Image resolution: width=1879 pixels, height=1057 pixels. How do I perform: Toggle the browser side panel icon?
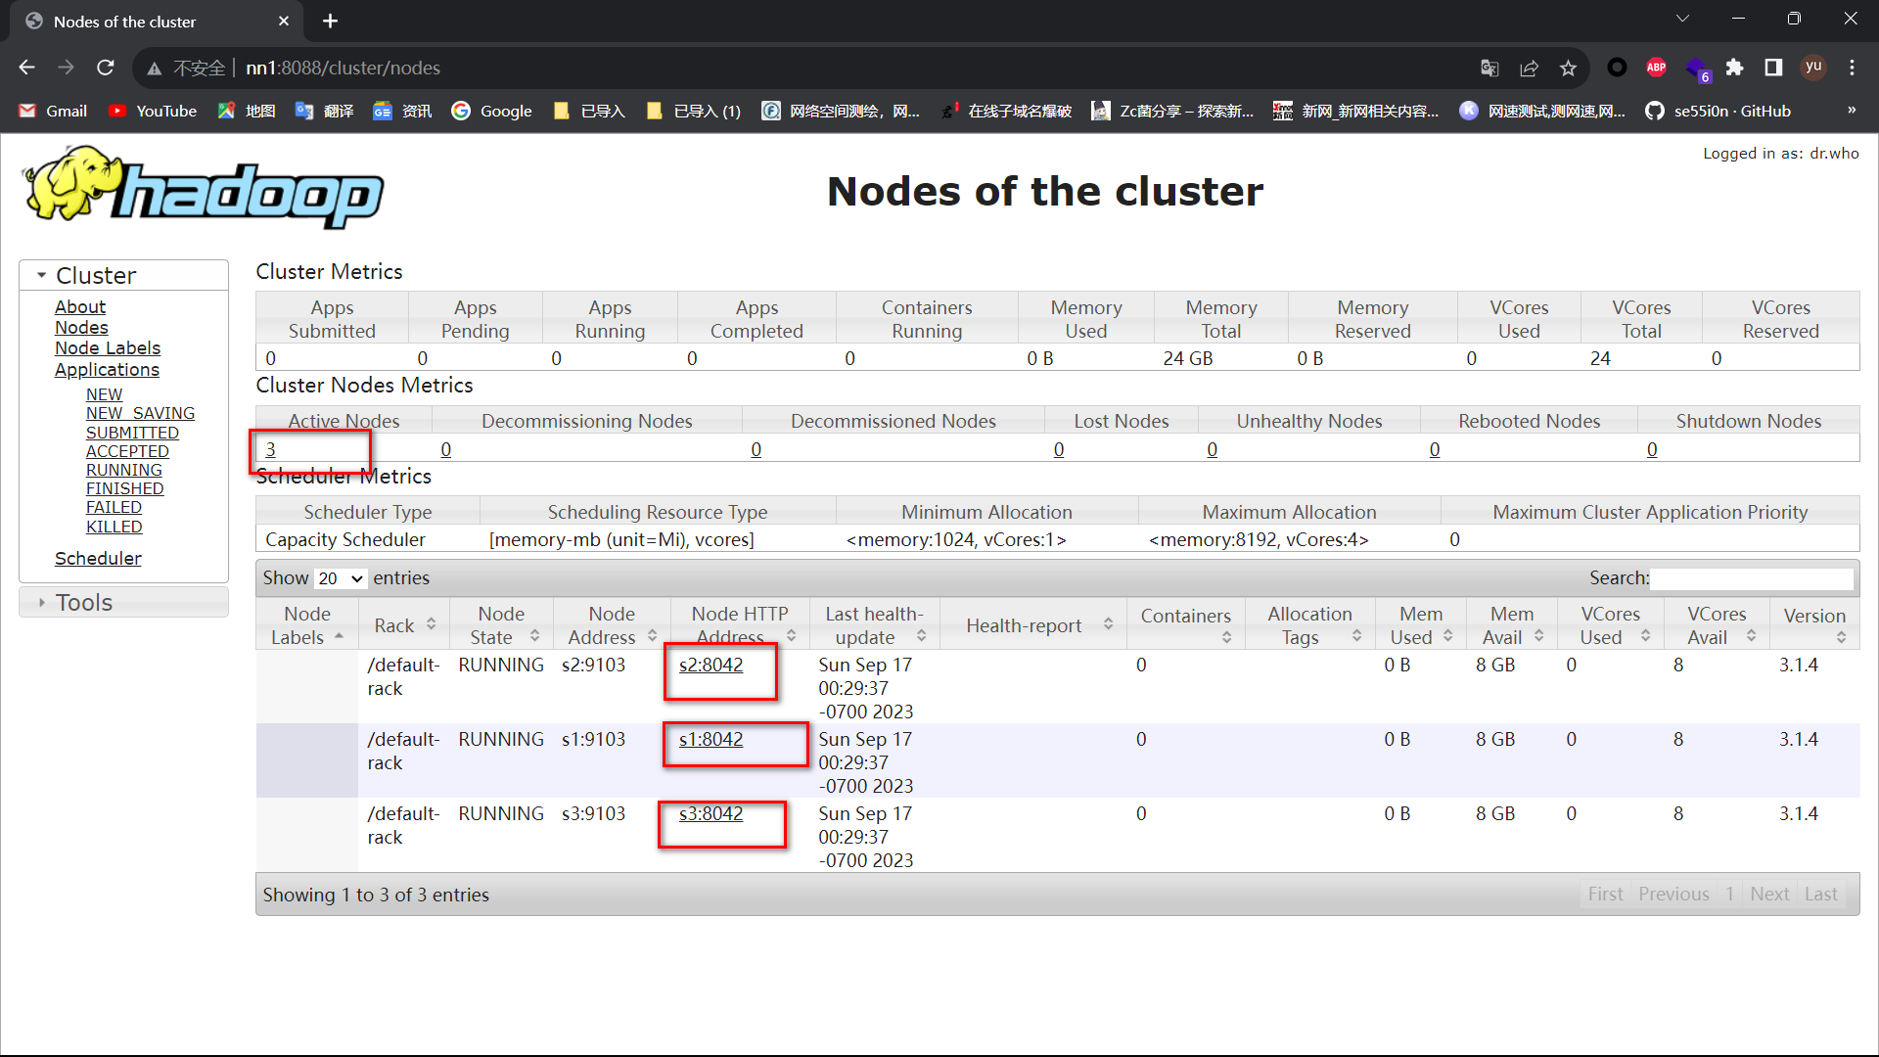[x=1773, y=68]
